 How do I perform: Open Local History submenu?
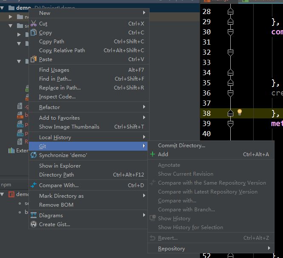[x=55, y=137]
